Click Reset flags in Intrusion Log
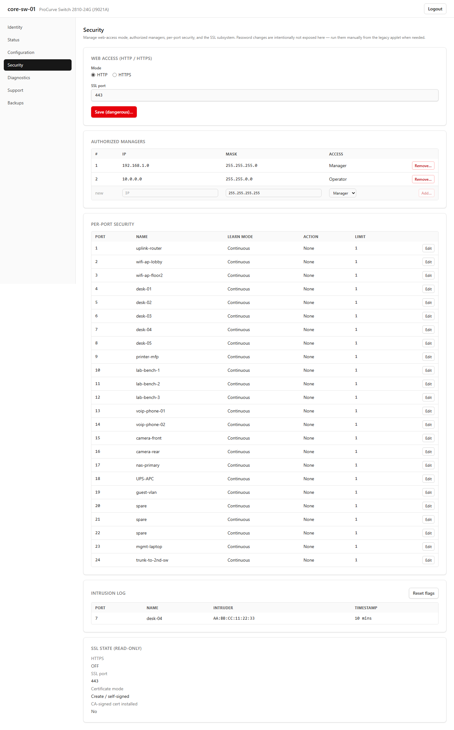 [x=423, y=593]
